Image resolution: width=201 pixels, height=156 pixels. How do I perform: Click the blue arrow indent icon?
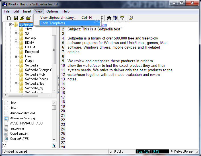(x=115, y=18)
